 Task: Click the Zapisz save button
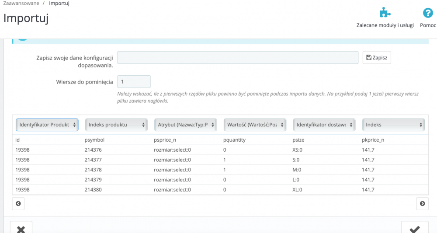(x=377, y=58)
